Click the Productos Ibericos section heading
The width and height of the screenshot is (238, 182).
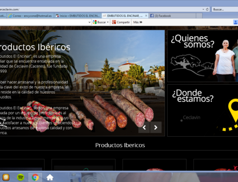point(120,145)
